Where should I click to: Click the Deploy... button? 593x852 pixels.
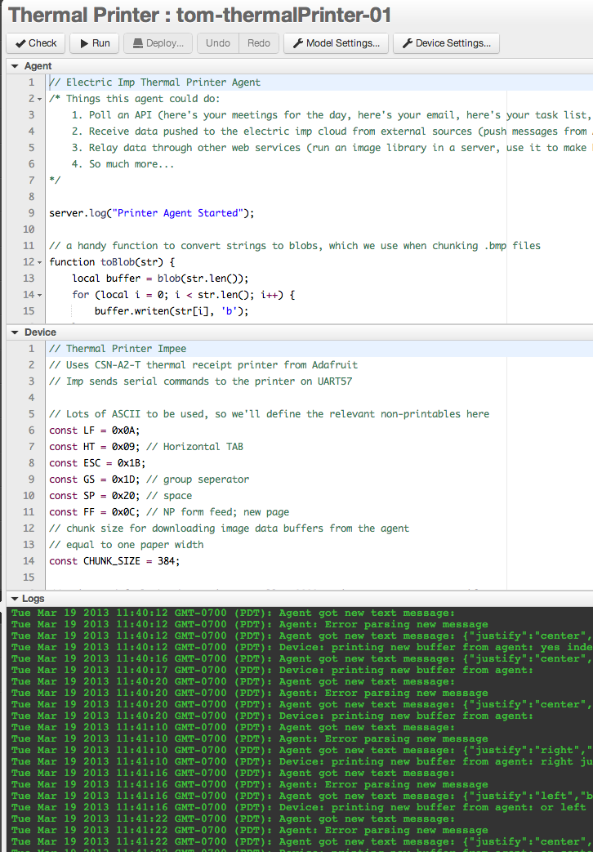click(x=158, y=43)
